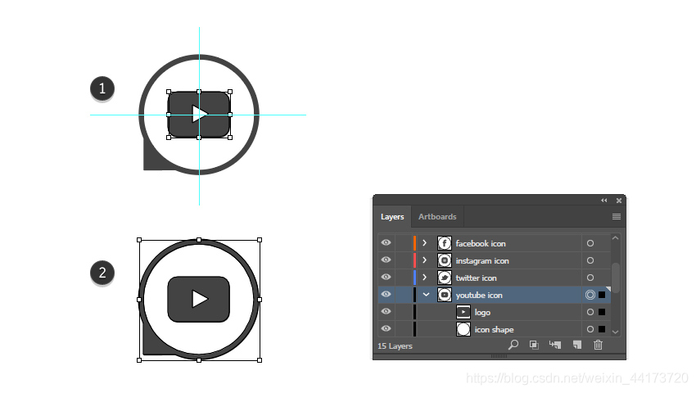Click the play triangle in selected logo

click(200, 114)
